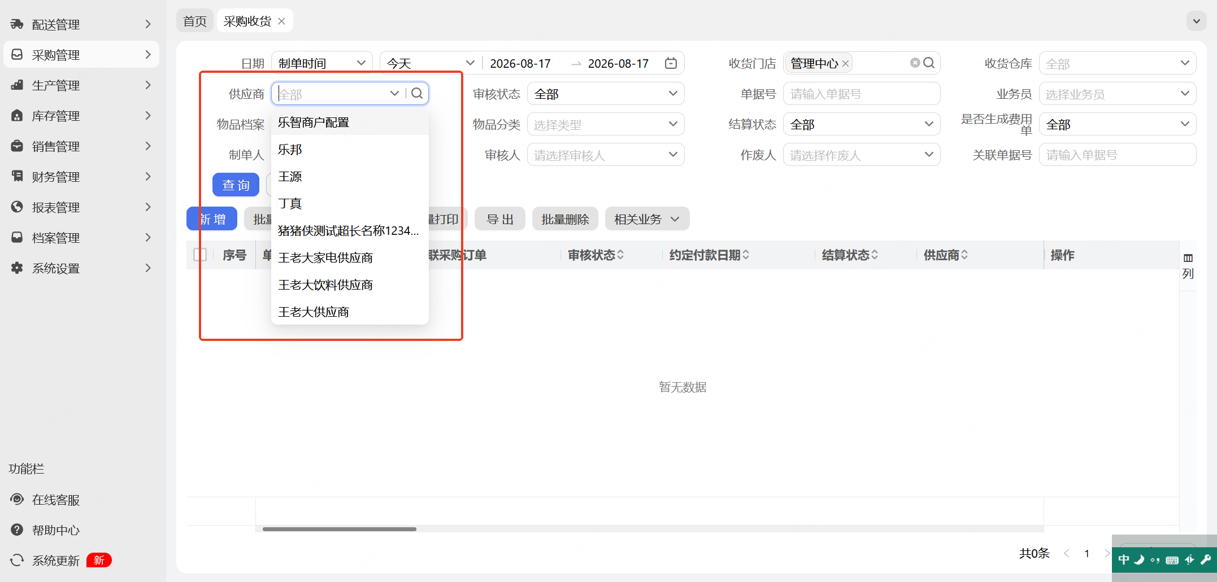This screenshot has width=1217, height=582.
Task: Open the 制单时间 date type dropdown
Action: pos(321,63)
